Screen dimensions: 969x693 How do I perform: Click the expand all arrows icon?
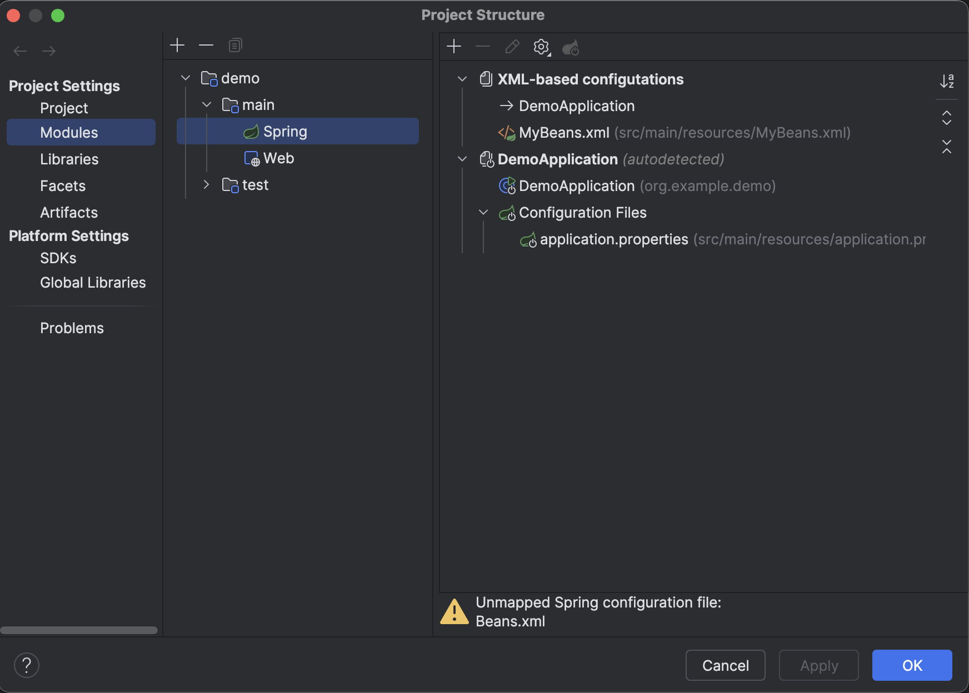[947, 118]
